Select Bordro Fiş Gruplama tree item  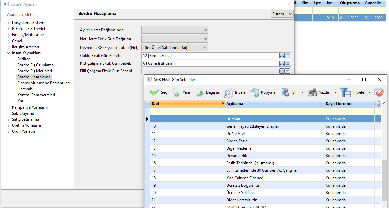pos(35,65)
